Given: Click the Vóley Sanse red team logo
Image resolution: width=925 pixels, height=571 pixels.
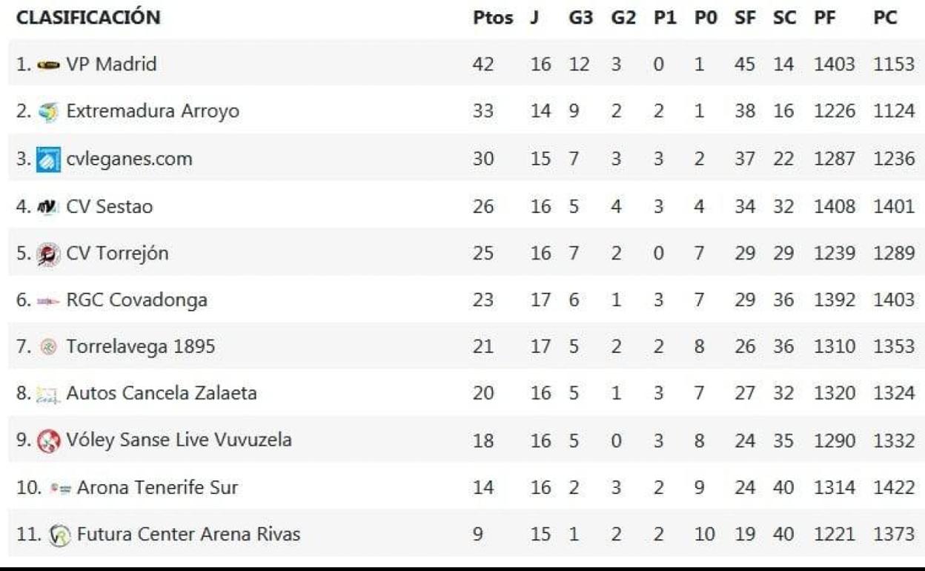Looking at the screenshot, I should (x=46, y=441).
